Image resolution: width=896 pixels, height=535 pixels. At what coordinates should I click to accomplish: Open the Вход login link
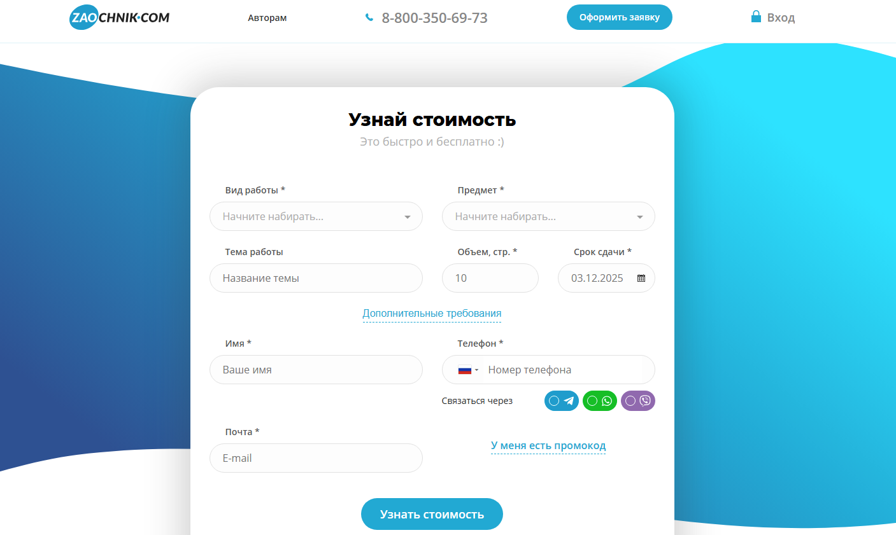pos(781,18)
